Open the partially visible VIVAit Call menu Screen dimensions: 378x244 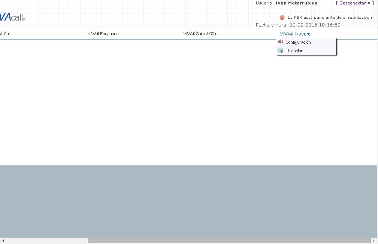5,34
